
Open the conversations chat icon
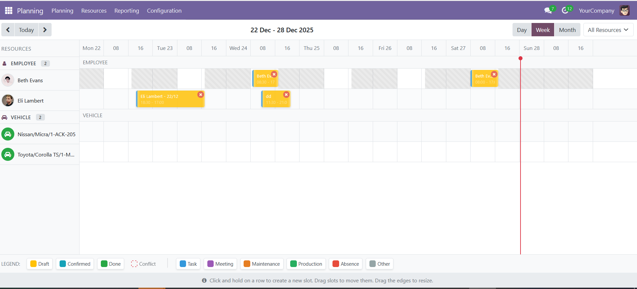pos(548,11)
